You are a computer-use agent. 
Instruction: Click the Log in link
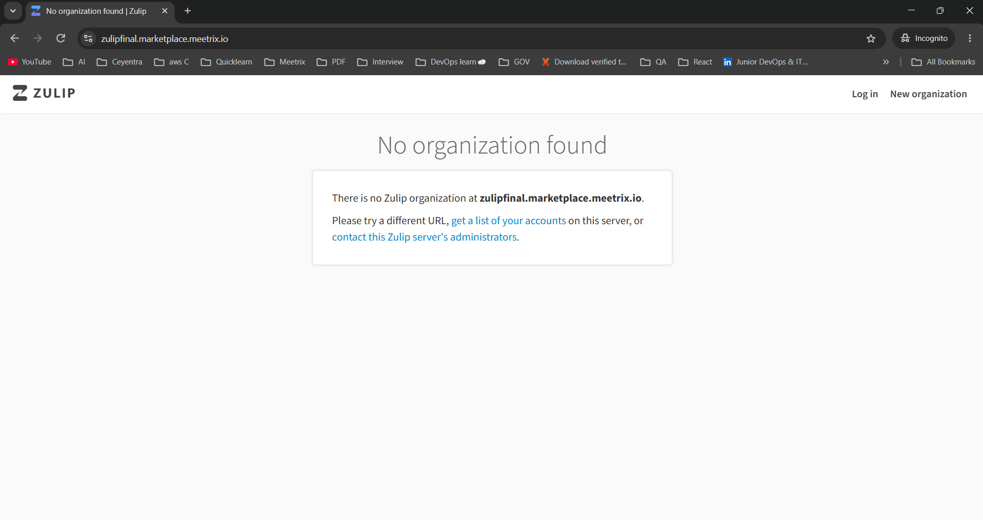tap(865, 94)
